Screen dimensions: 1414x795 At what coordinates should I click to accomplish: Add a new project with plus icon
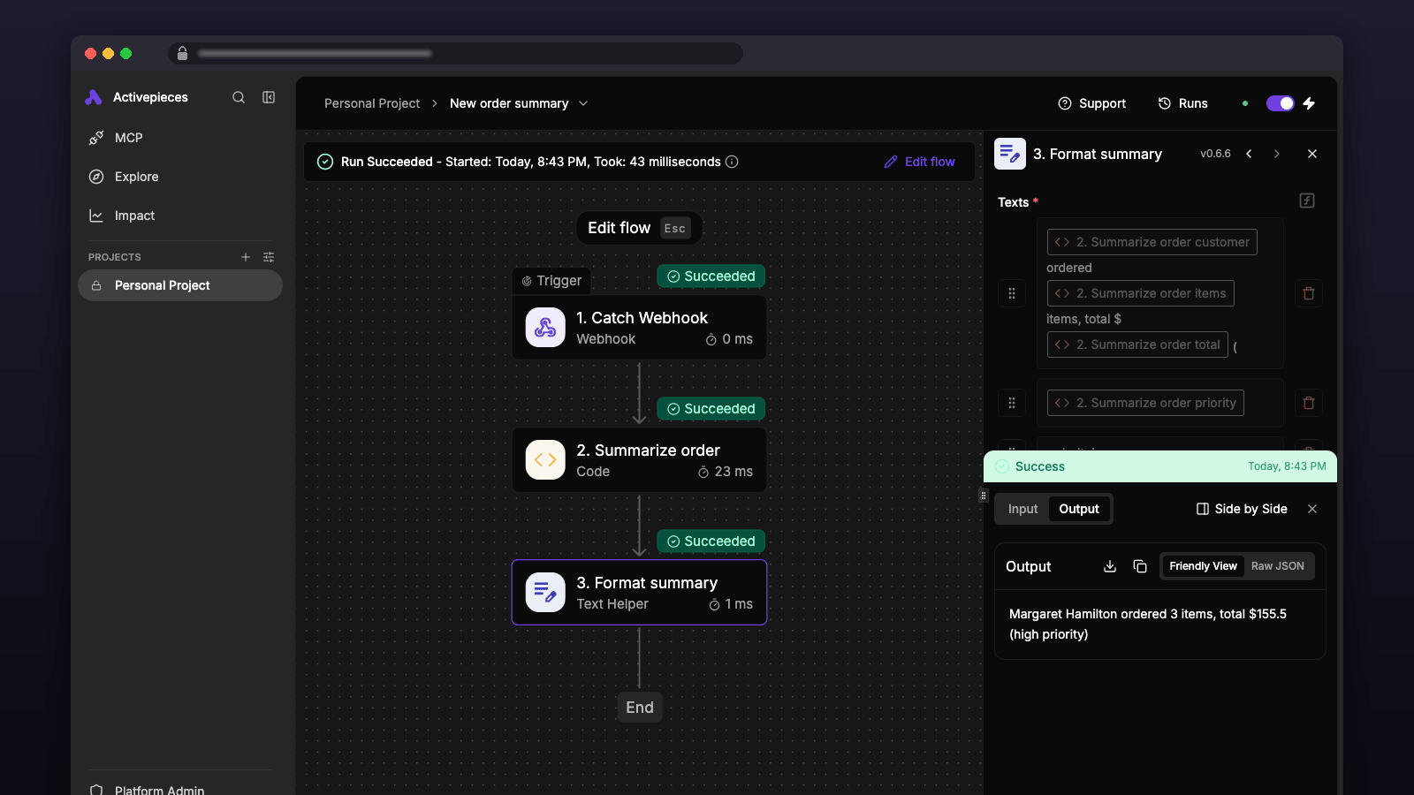246,257
